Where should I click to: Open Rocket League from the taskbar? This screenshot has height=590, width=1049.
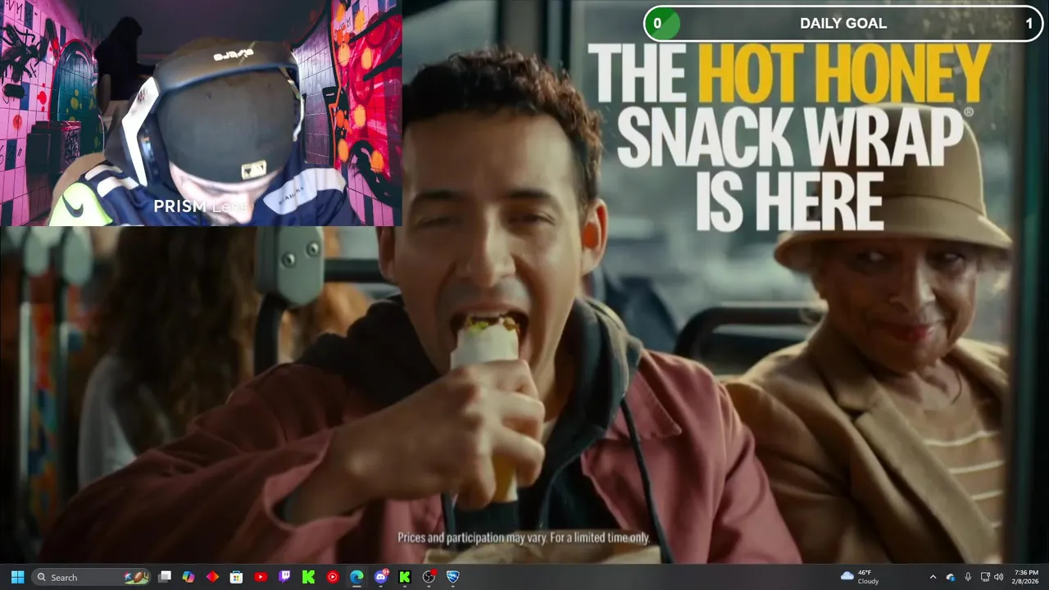tap(453, 577)
